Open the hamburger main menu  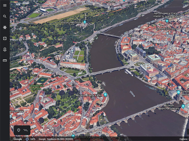tap(5, 5)
